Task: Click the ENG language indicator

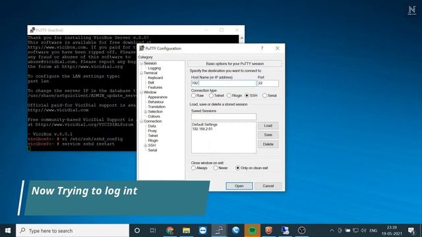Action: coord(373,230)
